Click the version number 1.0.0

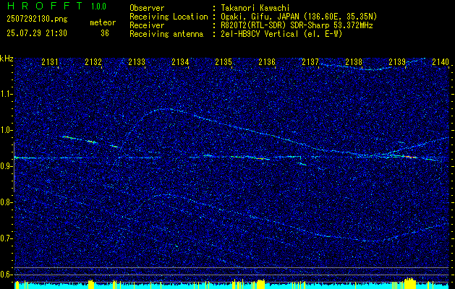point(98,6)
